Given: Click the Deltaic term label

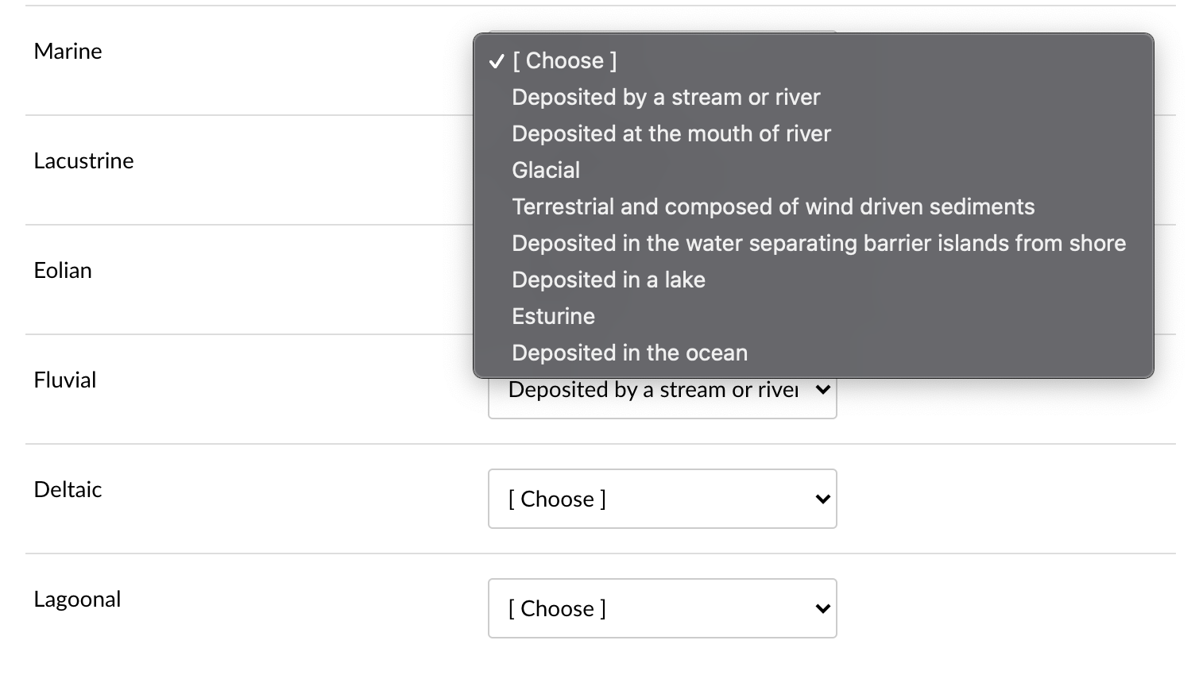Looking at the screenshot, I should 68,490.
